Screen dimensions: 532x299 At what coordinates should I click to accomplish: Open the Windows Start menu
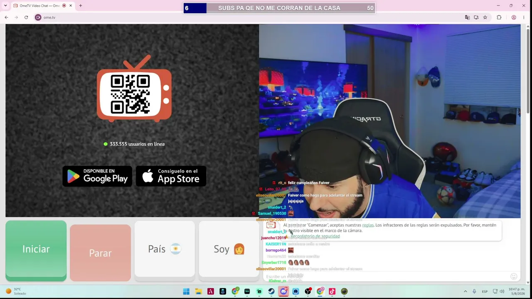[x=186, y=292]
